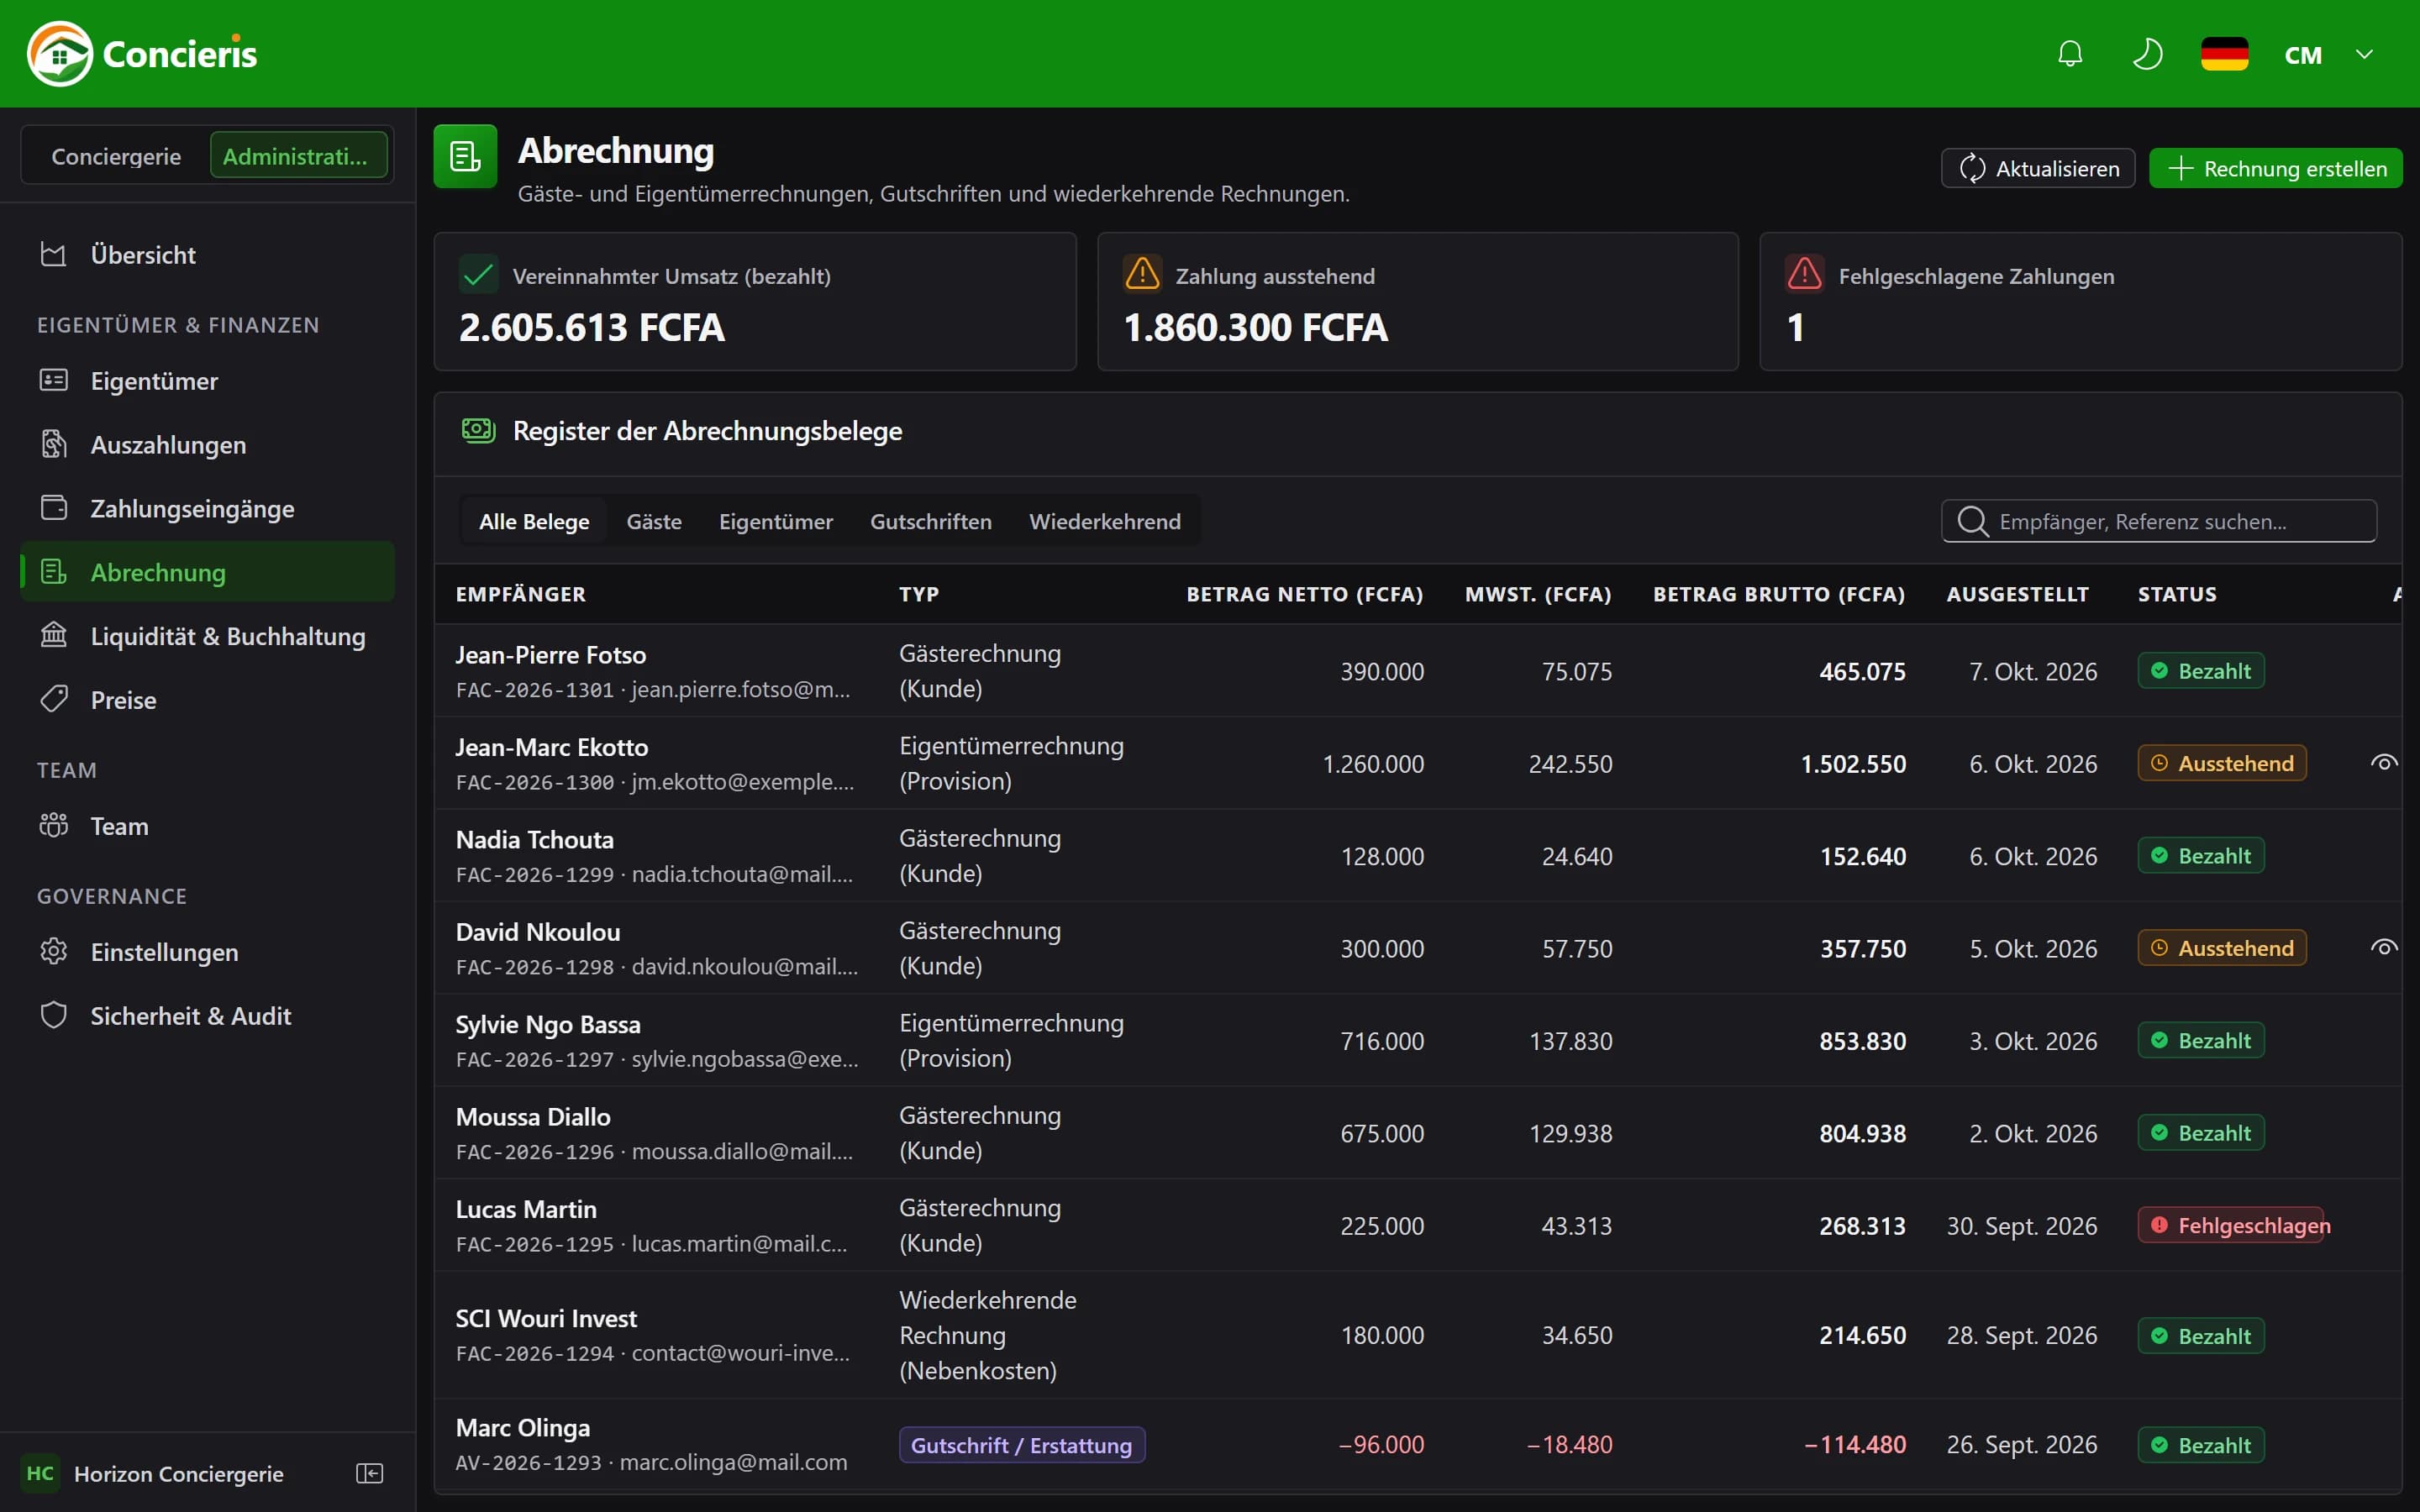The height and width of the screenshot is (1512, 2420).
Task: Open the notifications bell
Action: click(x=2070, y=54)
